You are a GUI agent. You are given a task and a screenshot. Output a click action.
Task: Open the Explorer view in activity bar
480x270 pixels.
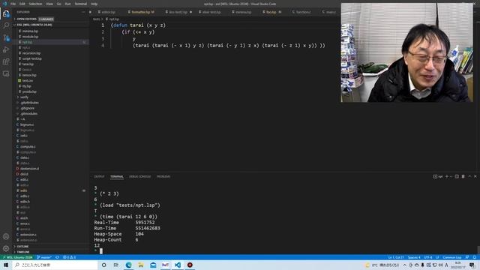click(6, 13)
